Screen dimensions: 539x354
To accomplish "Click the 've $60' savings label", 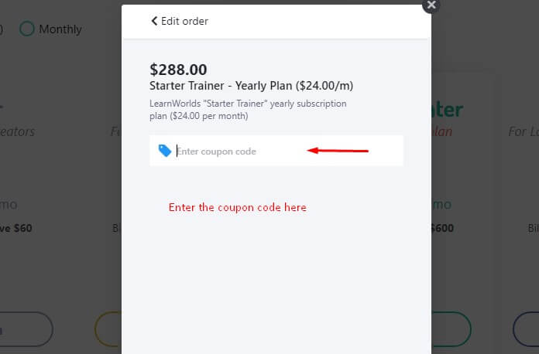I will (x=15, y=228).
